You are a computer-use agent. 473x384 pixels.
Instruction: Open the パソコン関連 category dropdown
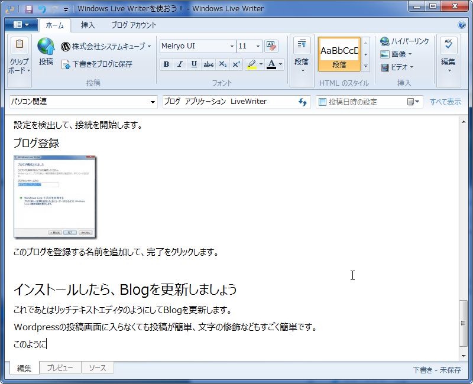[x=83, y=102]
